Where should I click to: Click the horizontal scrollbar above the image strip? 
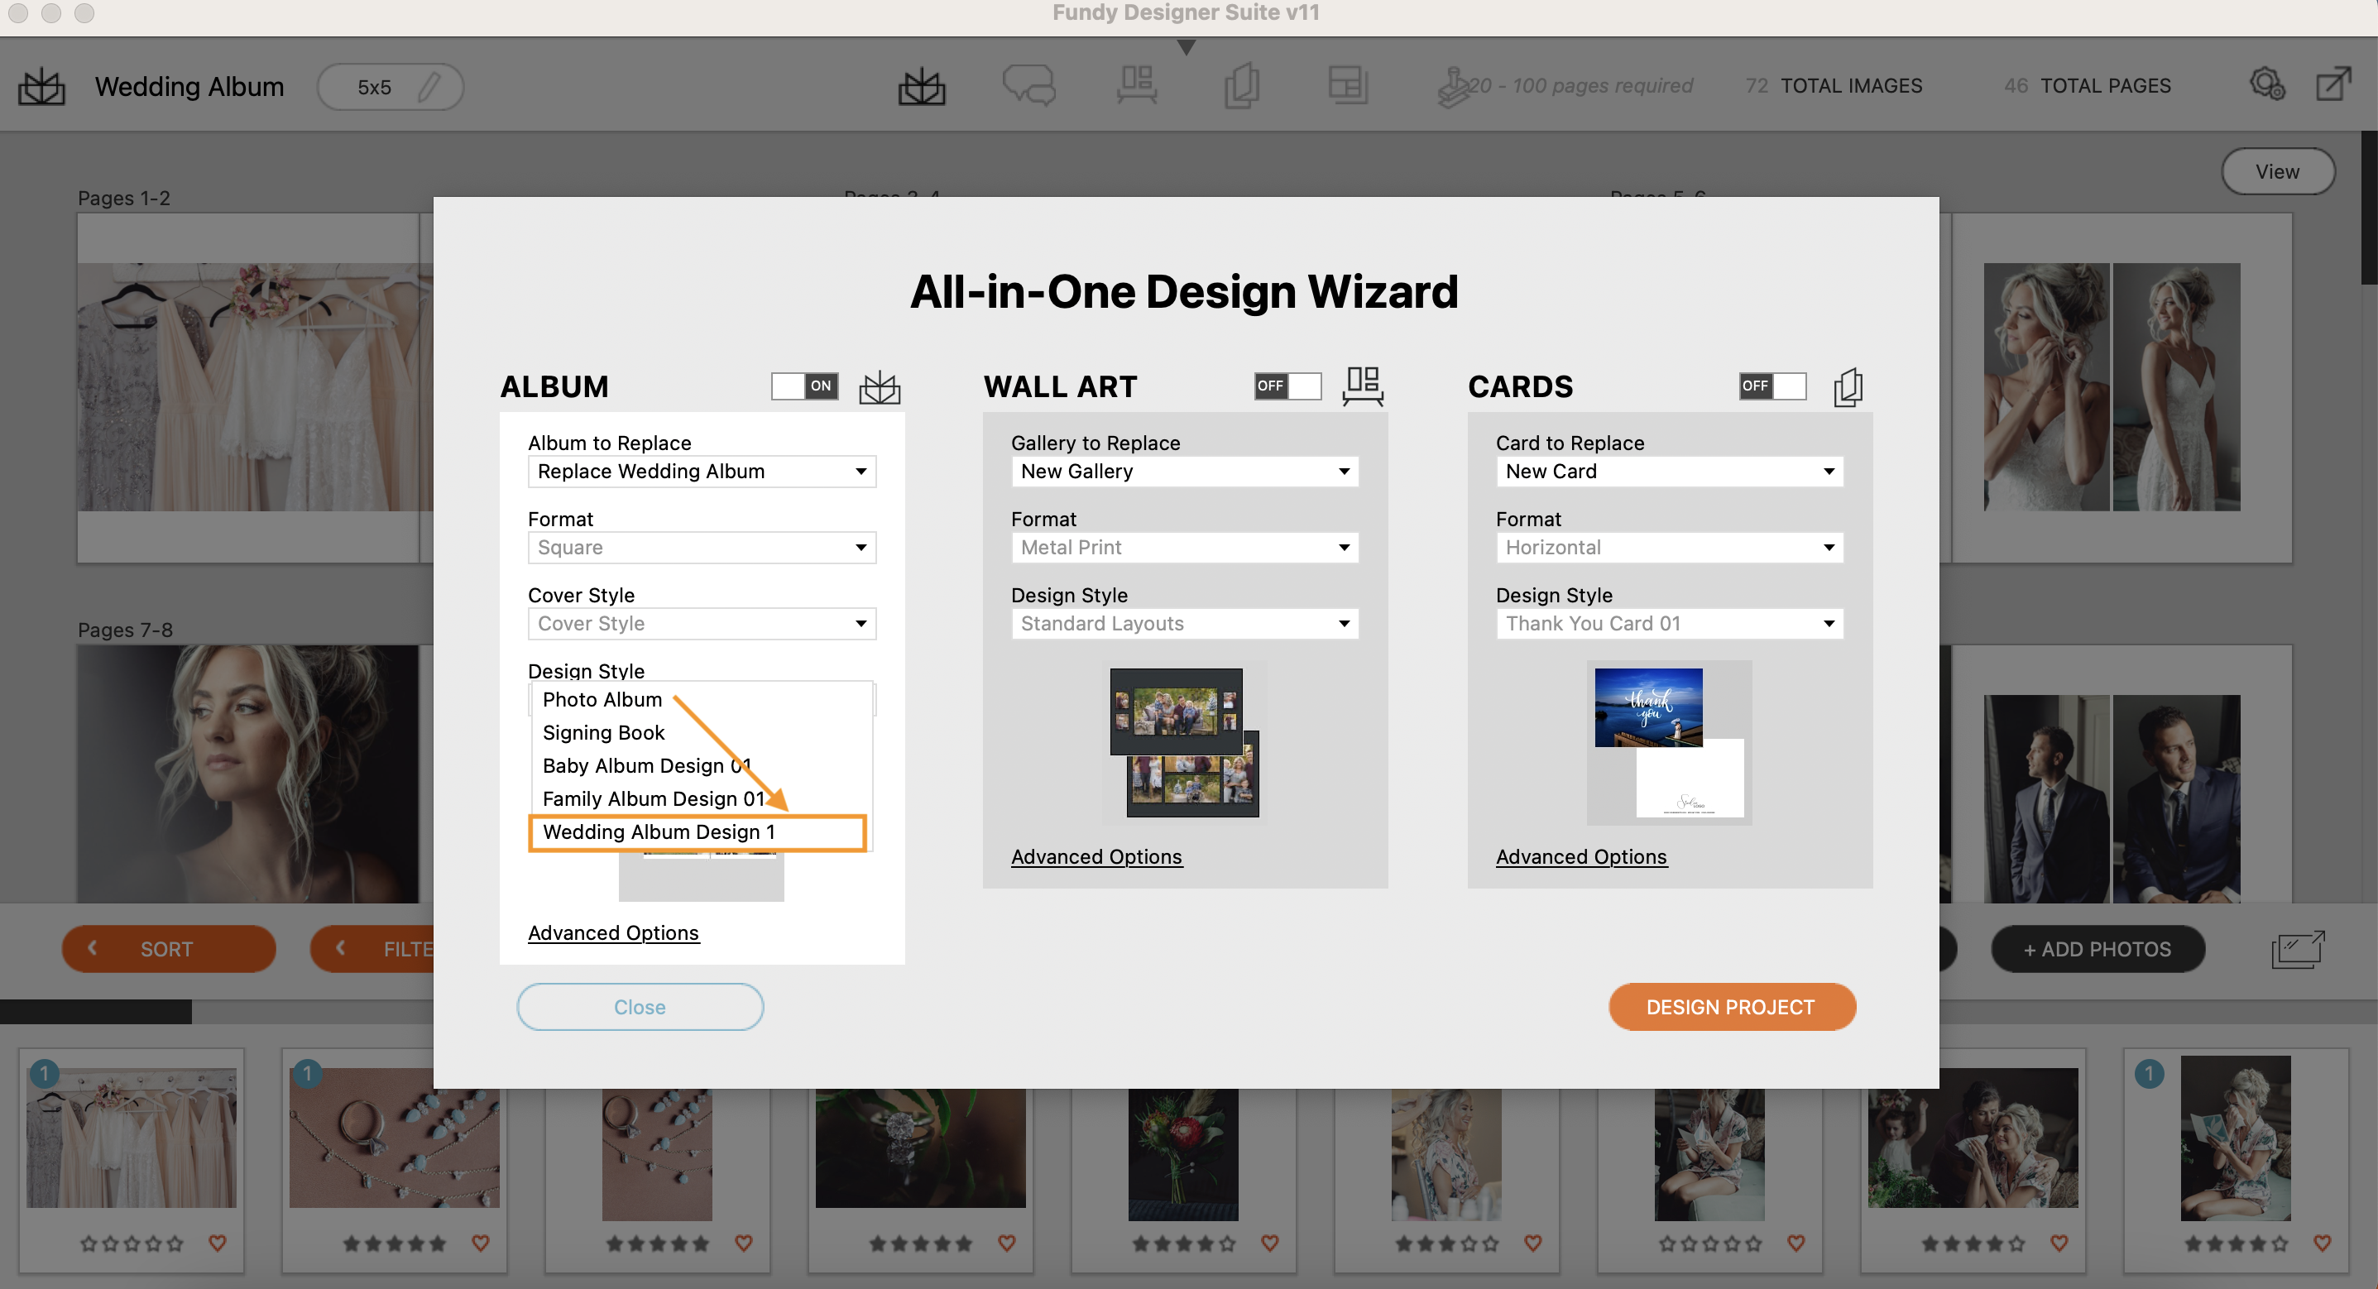[x=96, y=1012]
